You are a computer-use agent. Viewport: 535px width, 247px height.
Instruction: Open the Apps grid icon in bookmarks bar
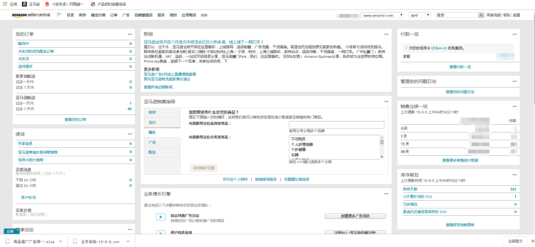5,4
